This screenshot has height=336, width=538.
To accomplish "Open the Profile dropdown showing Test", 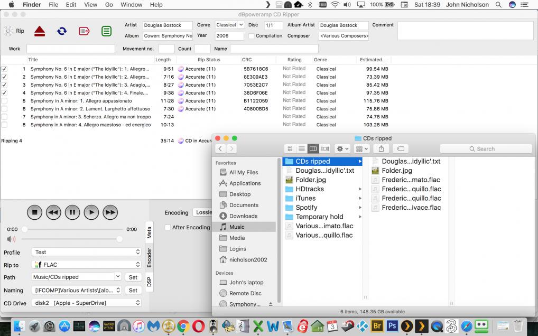I will point(87,253).
